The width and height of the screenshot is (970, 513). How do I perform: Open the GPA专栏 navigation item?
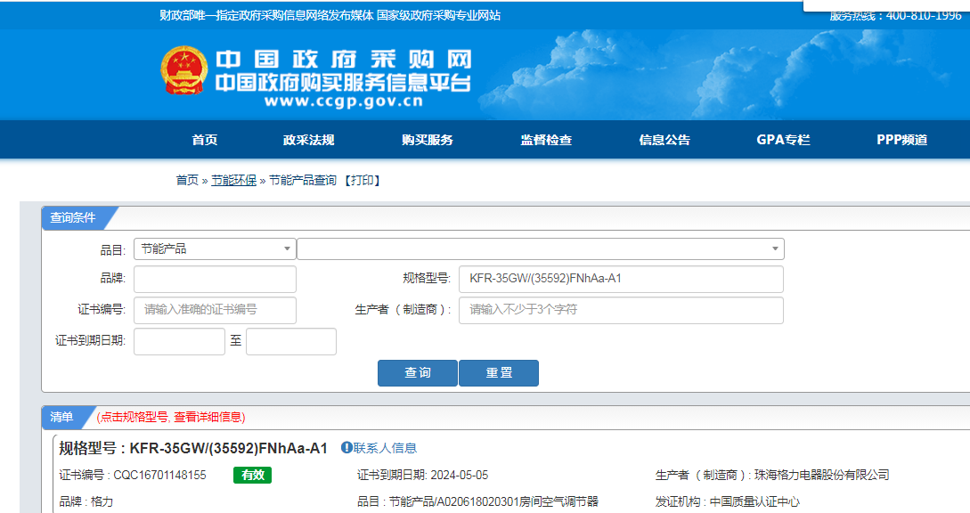(783, 140)
